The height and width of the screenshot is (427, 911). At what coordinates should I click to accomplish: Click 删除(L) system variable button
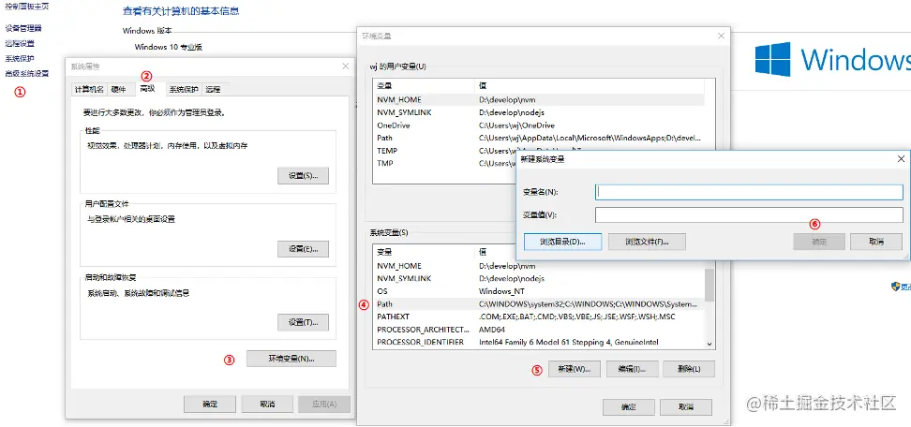click(689, 369)
